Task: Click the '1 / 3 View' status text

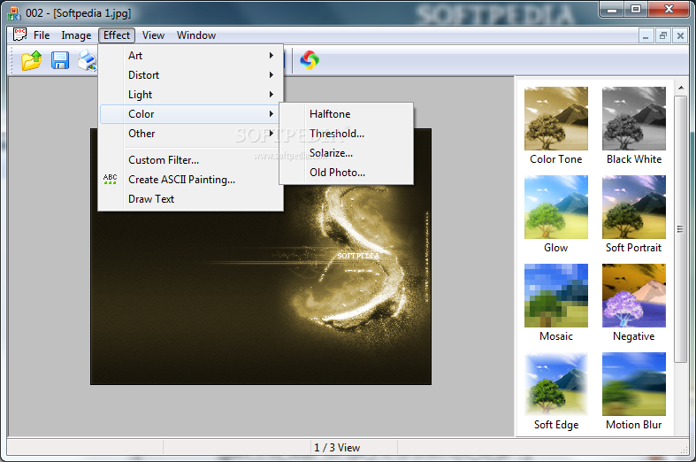Action: tap(337, 448)
